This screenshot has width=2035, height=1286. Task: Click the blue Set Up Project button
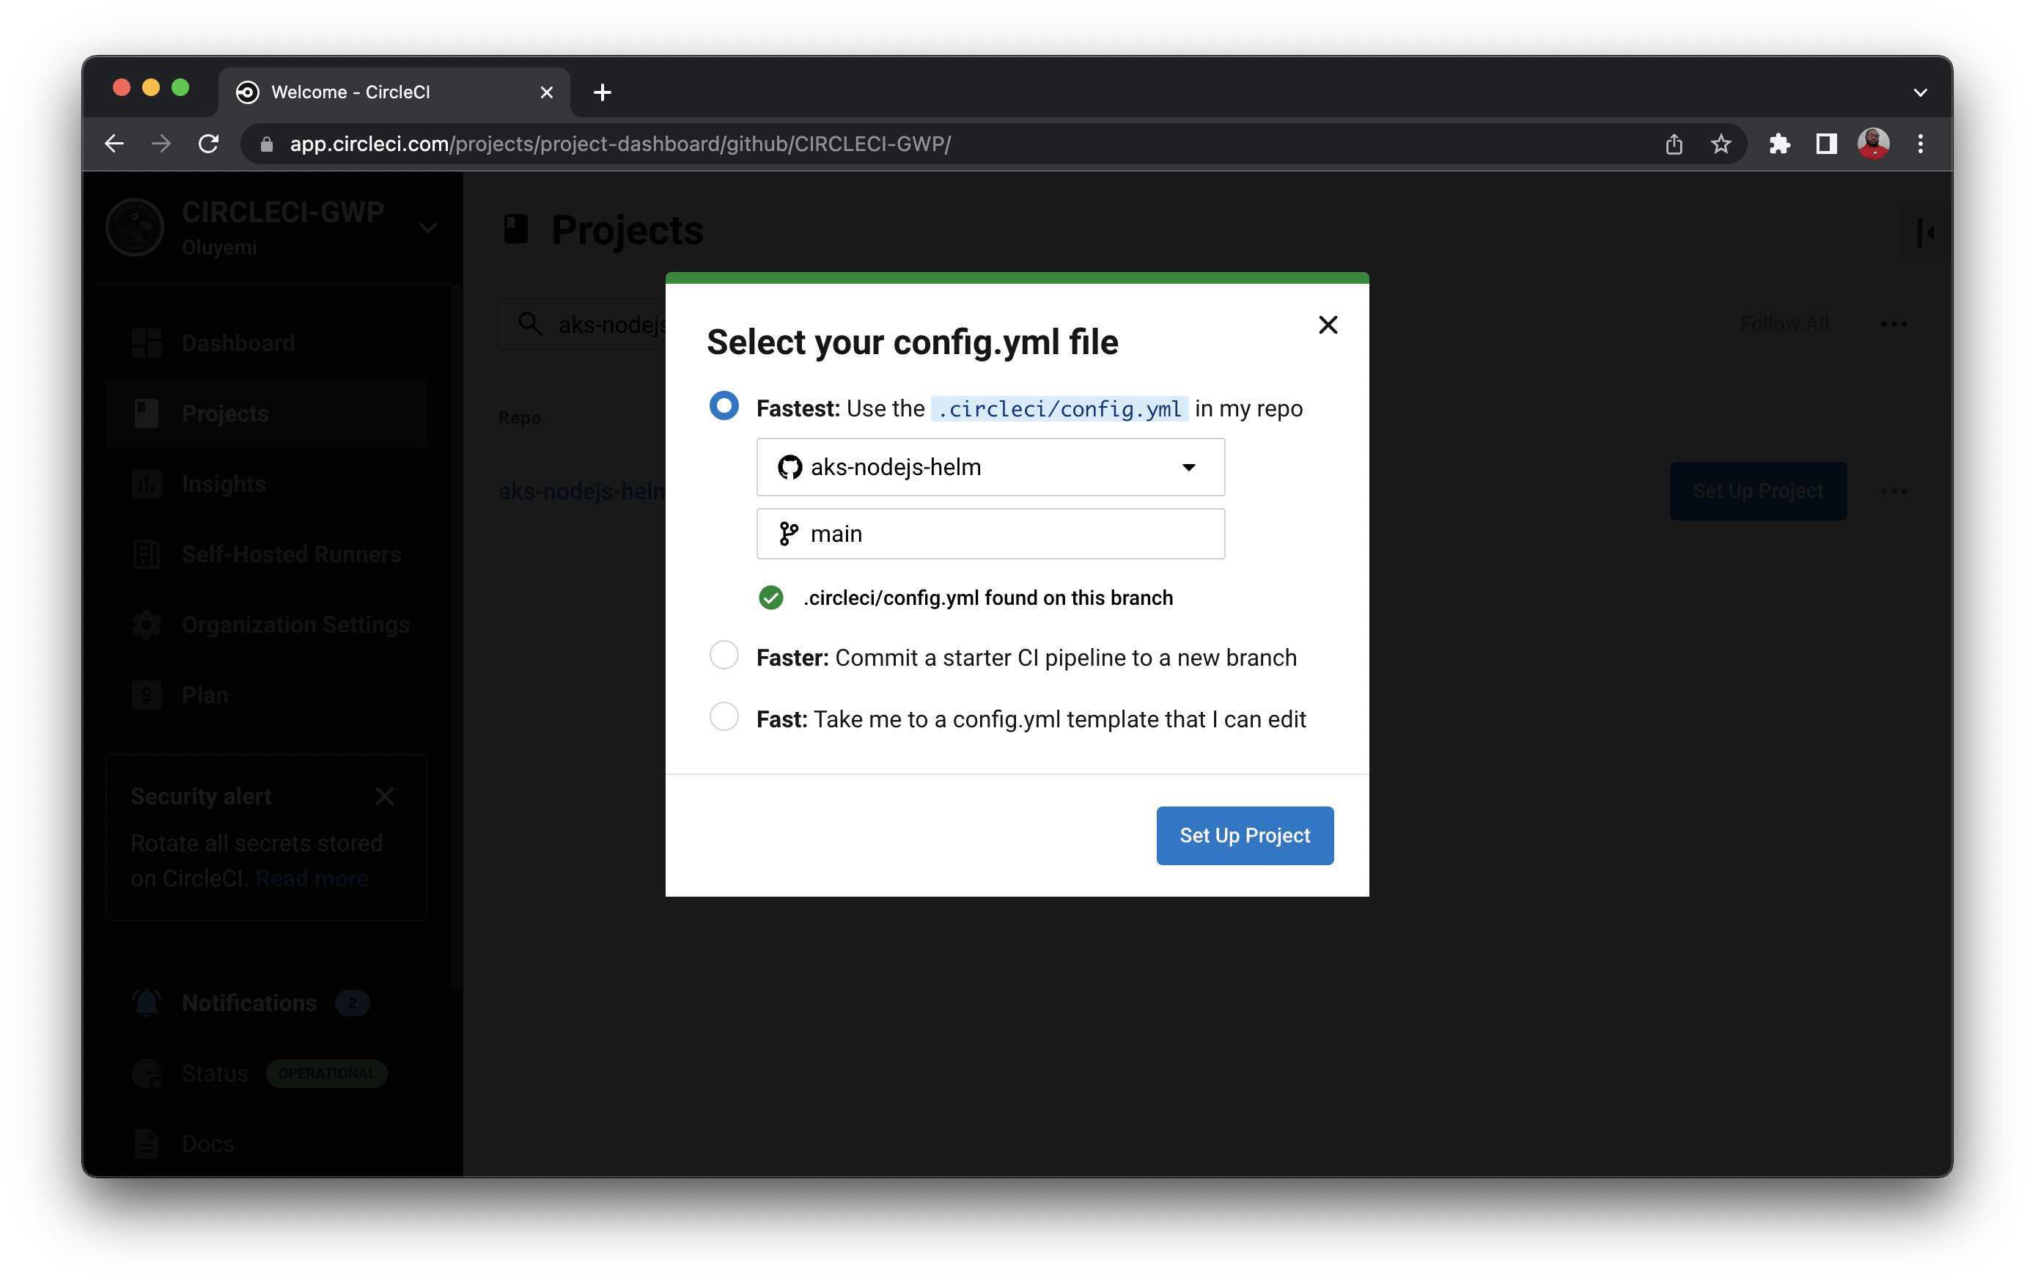[1244, 835]
